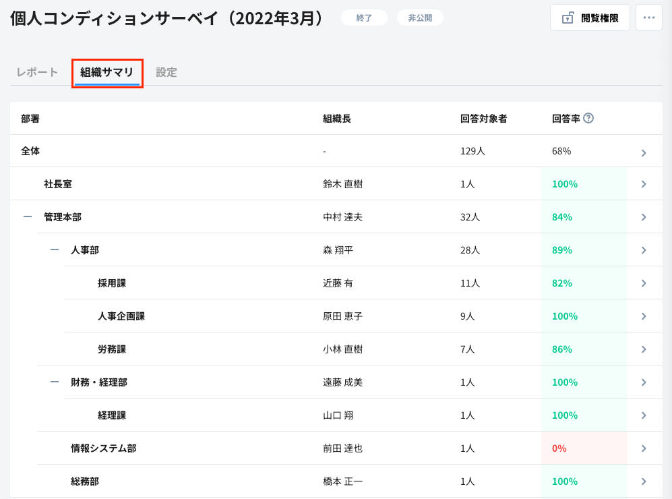The image size is (672, 499).
Task: Open the 経理課 row chevron arrow
Action: (x=644, y=415)
